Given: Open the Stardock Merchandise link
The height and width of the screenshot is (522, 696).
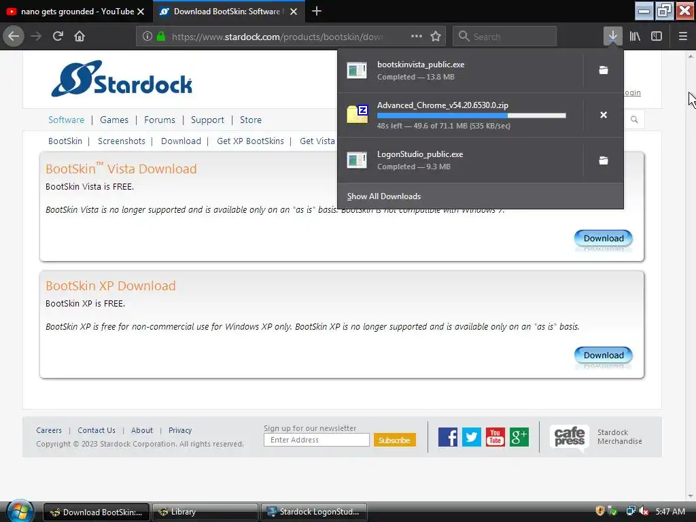Looking at the screenshot, I should pos(620,437).
